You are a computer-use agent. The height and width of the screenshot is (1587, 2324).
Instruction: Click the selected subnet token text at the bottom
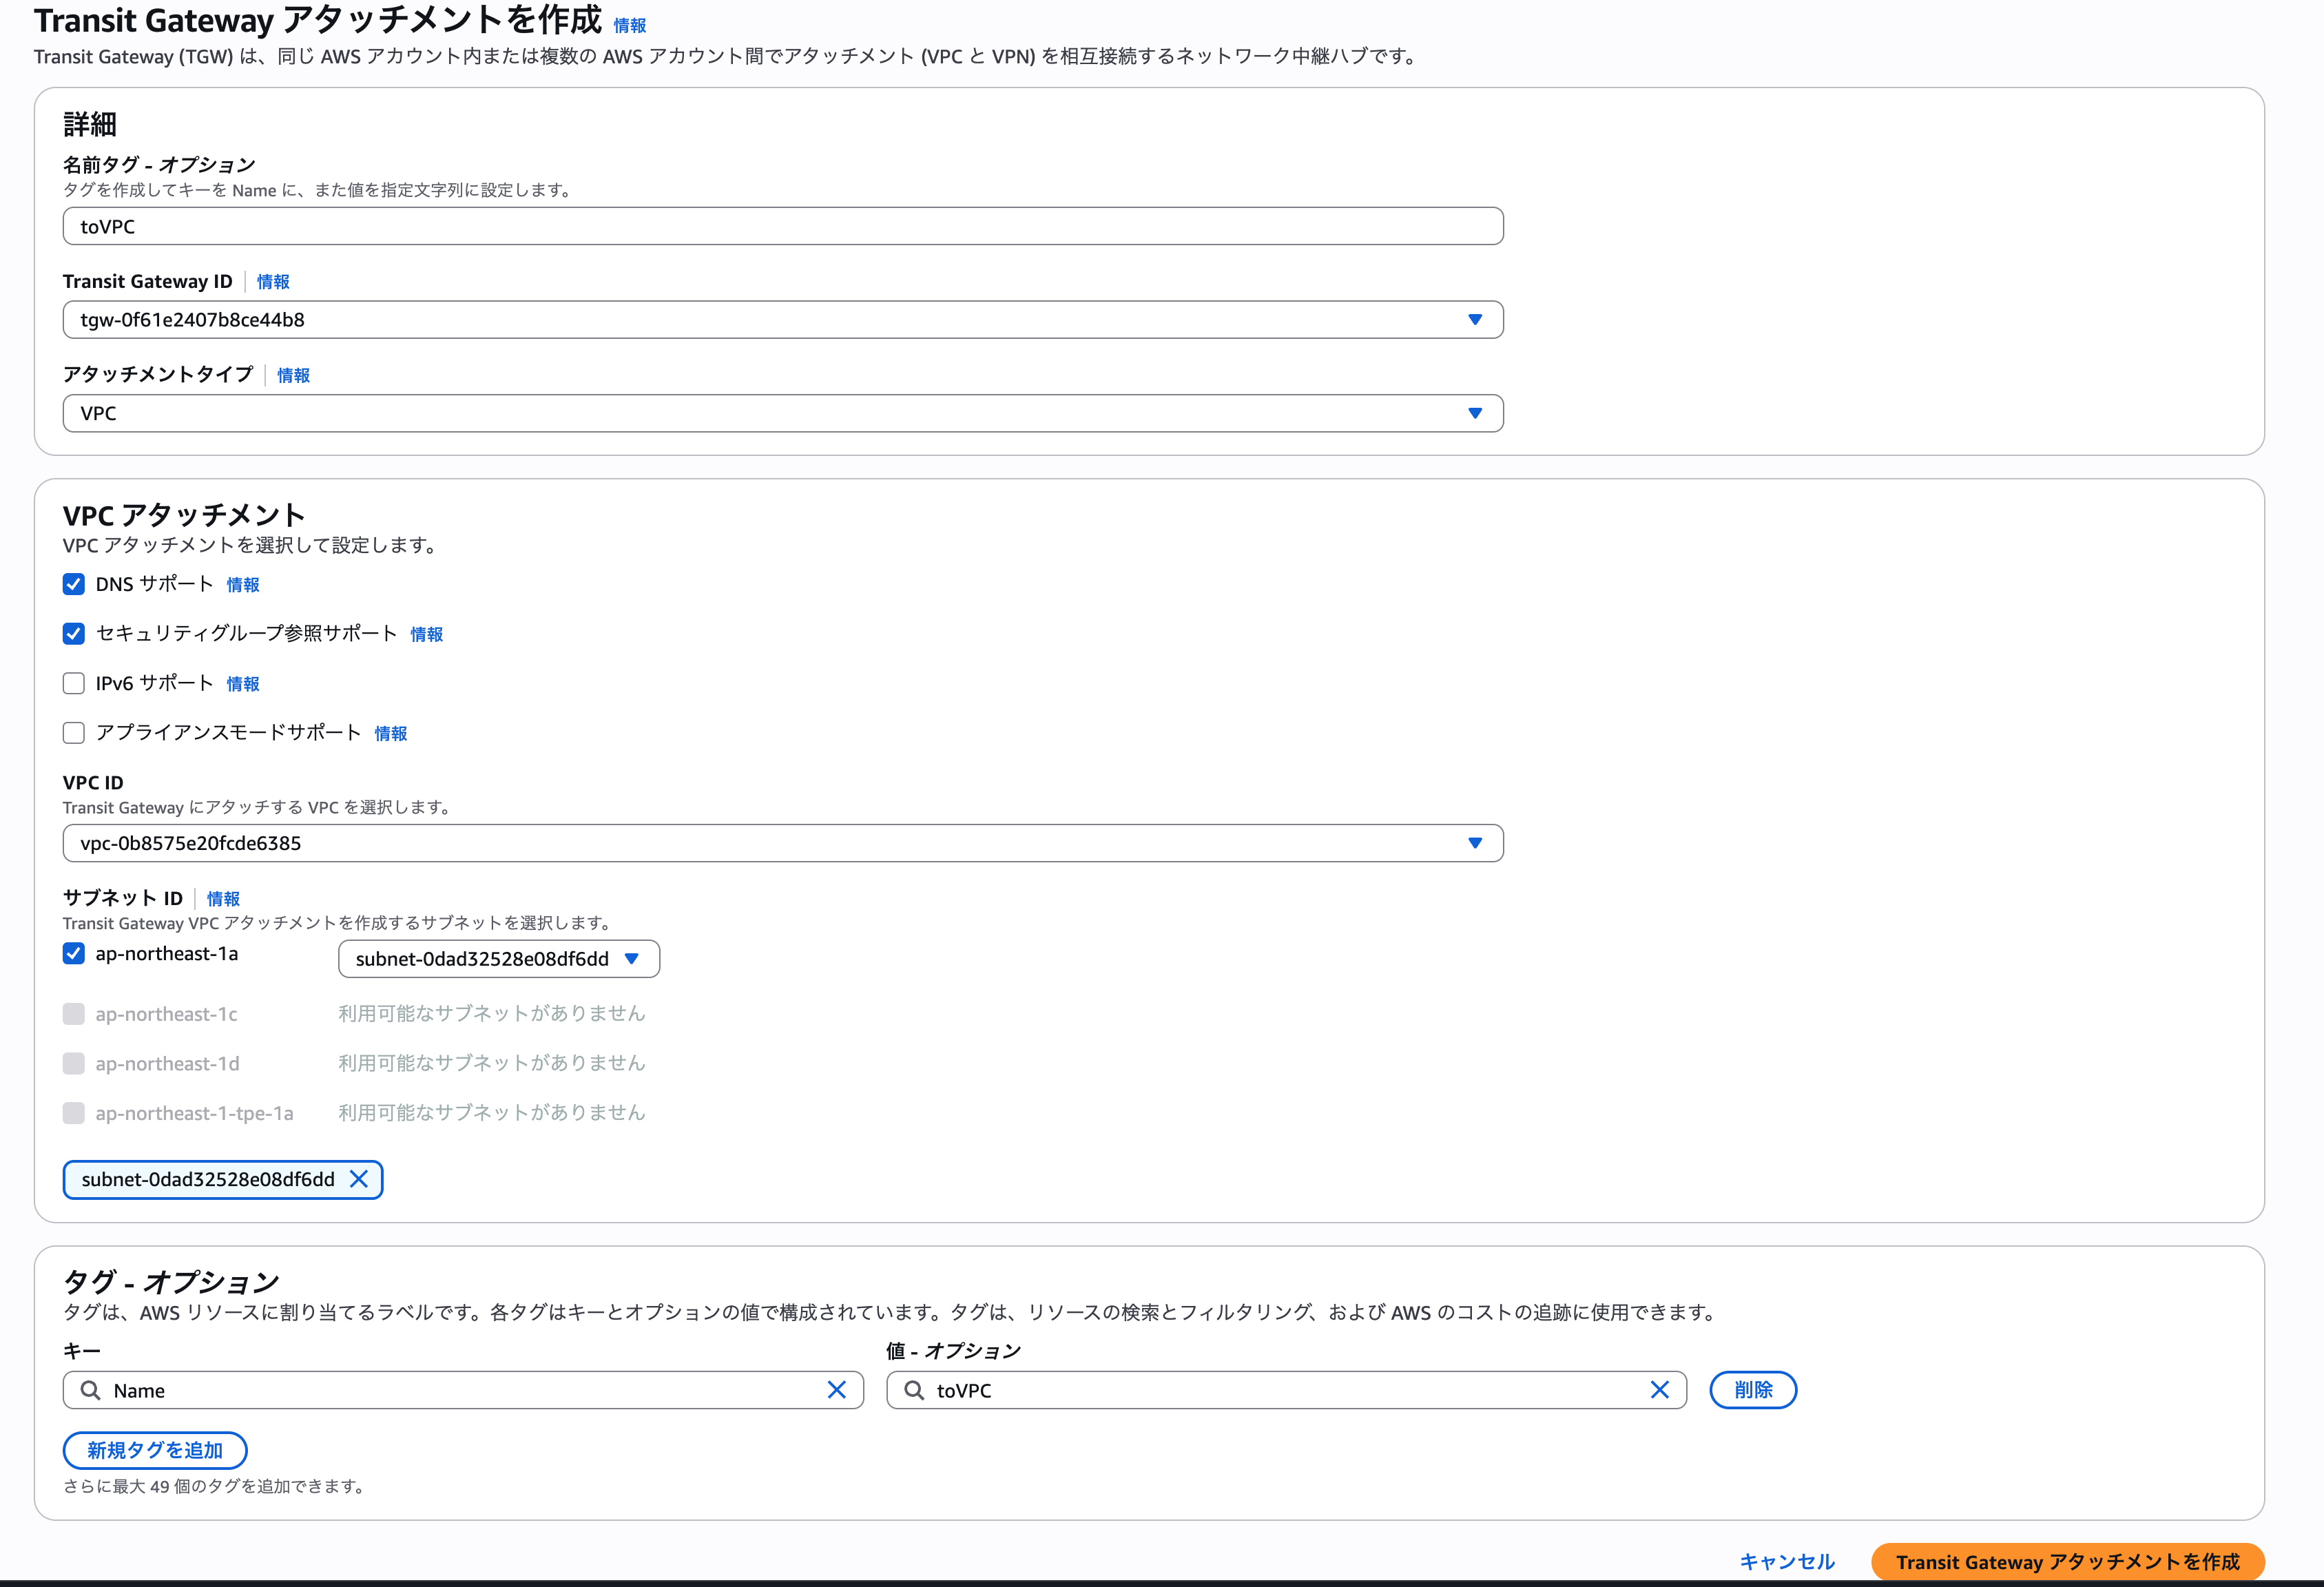208,1179
